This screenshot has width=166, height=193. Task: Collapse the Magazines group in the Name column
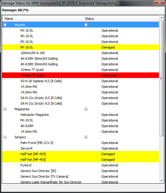tap(5, 109)
